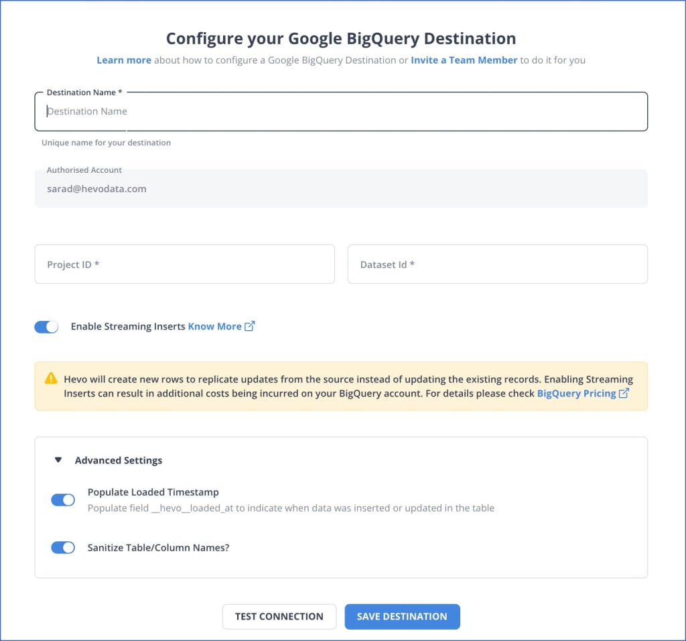Open the Learn more link
The height and width of the screenshot is (641, 686).
(124, 60)
